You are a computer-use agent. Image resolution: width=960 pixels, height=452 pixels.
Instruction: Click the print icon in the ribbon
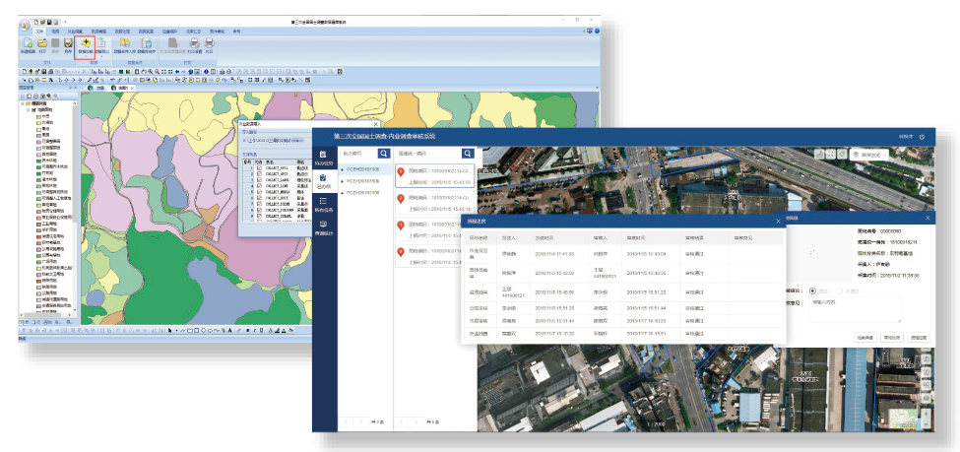click(208, 45)
